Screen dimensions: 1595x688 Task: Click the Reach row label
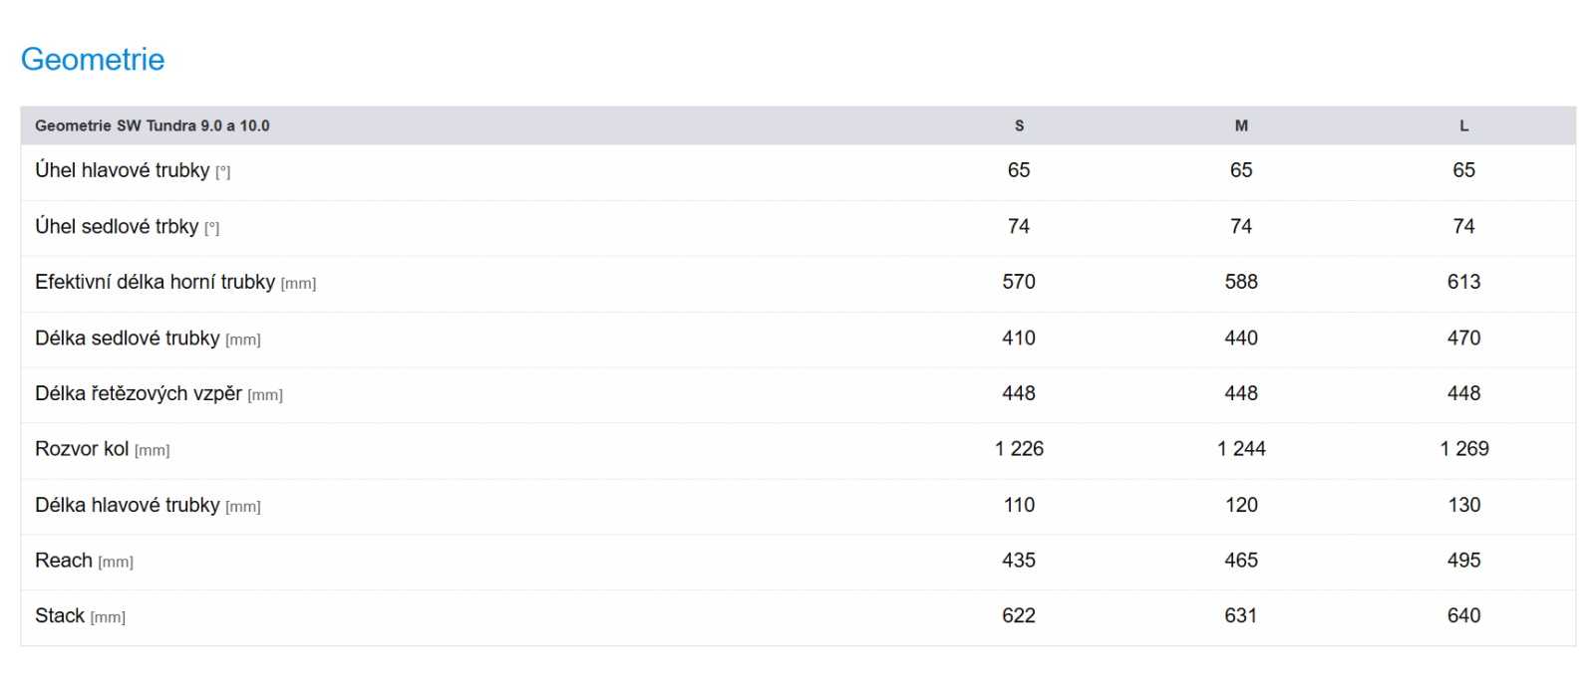click(x=64, y=561)
